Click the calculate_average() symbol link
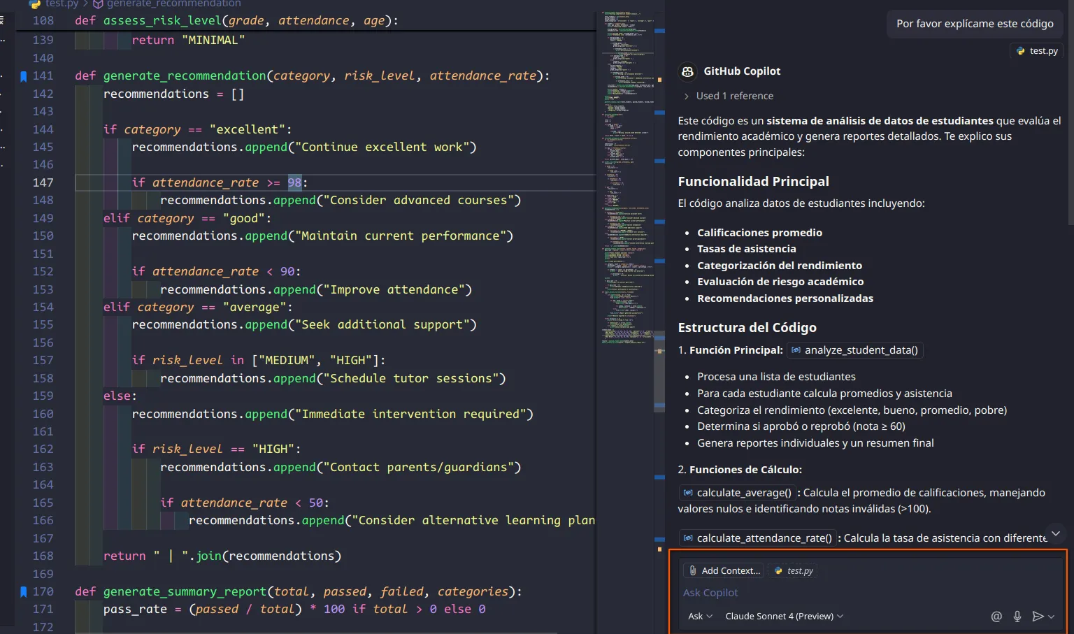Screen dimensions: 1074x634 tap(737, 492)
